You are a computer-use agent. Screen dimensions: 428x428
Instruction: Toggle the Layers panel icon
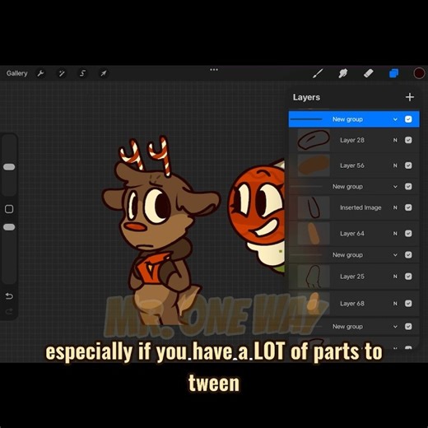pos(393,73)
